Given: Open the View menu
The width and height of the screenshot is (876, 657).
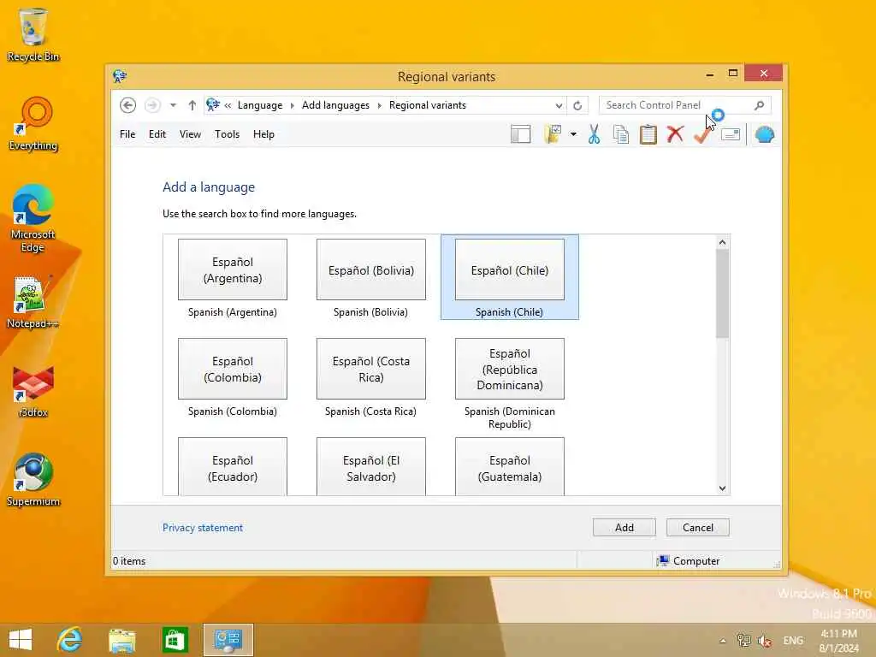Looking at the screenshot, I should coord(190,134).
